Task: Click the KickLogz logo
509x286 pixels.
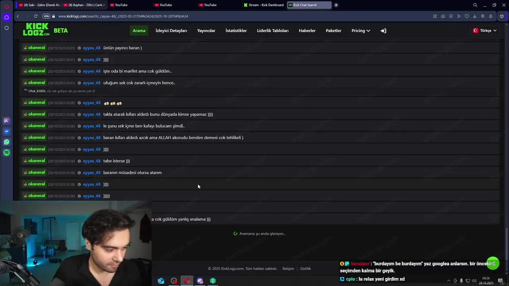Action: tap(36, 30)
